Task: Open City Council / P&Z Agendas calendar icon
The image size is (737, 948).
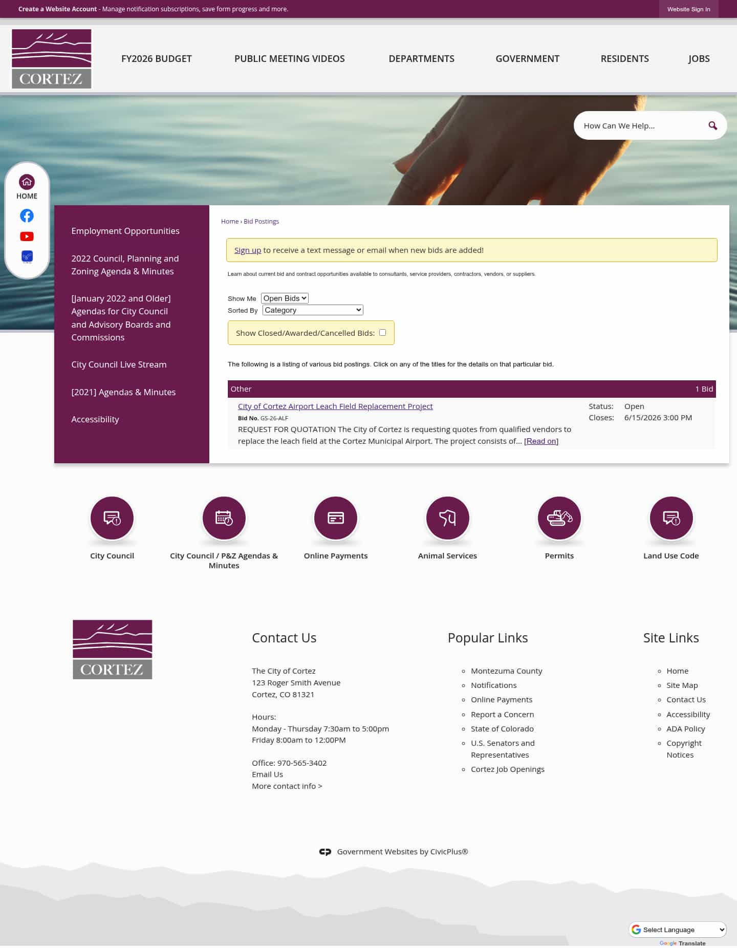Action: pos(224,518)
